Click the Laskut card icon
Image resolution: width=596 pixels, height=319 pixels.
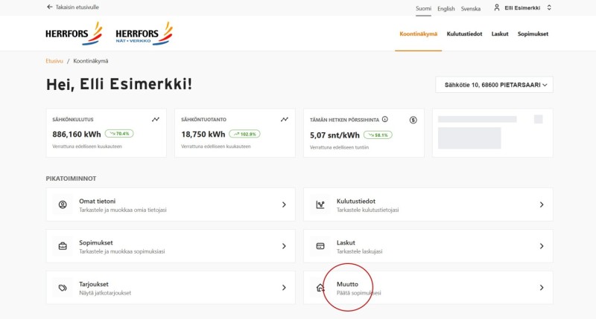point(320,246)
